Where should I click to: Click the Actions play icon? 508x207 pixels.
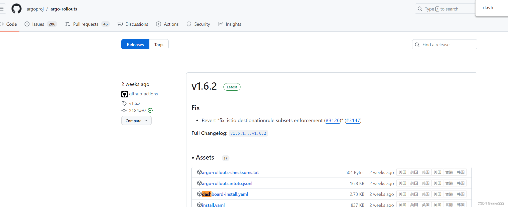158,24
